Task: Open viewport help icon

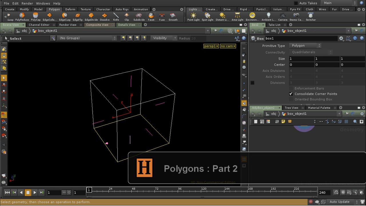Action: pos(244,38)
